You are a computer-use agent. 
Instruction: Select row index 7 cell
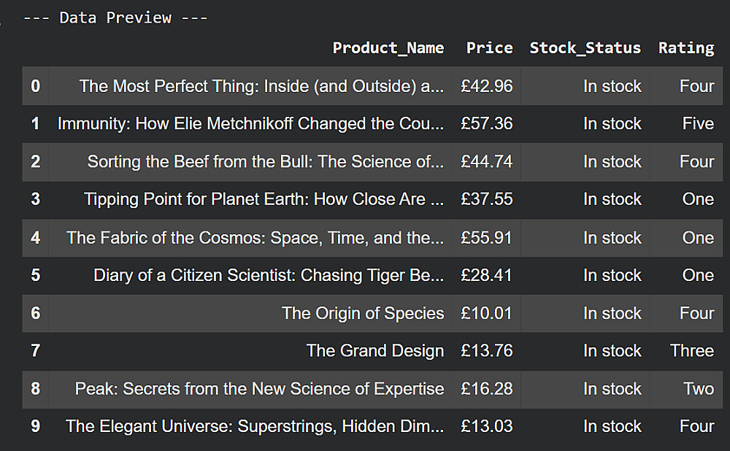tap(35, 351)
